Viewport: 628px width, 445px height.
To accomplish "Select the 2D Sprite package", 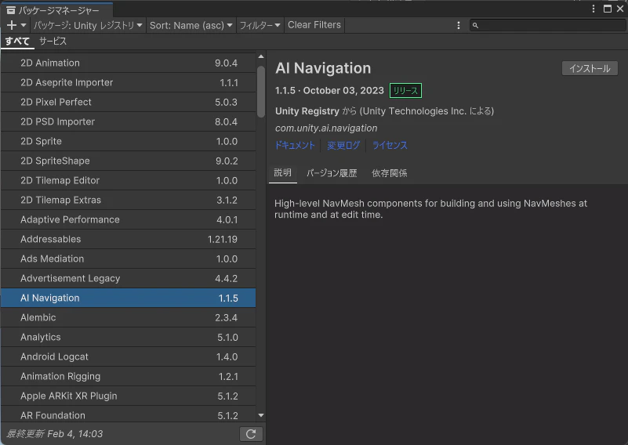I will click(128, 141).
